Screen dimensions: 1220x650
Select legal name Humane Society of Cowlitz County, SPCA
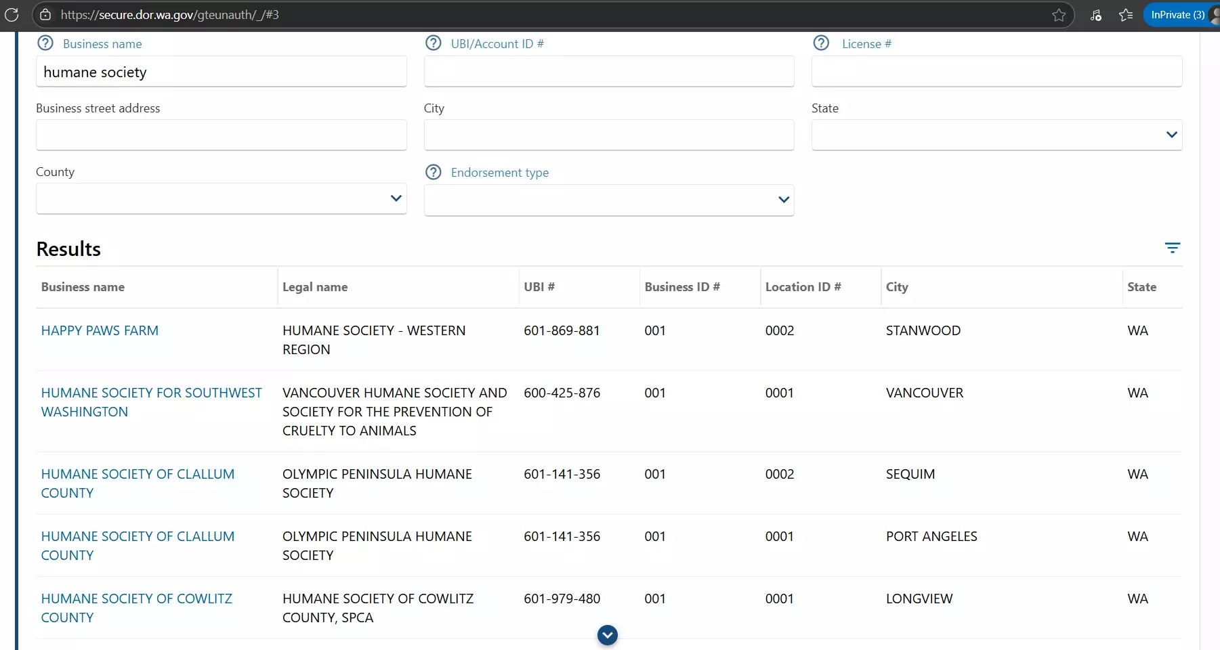coord(378,608)
